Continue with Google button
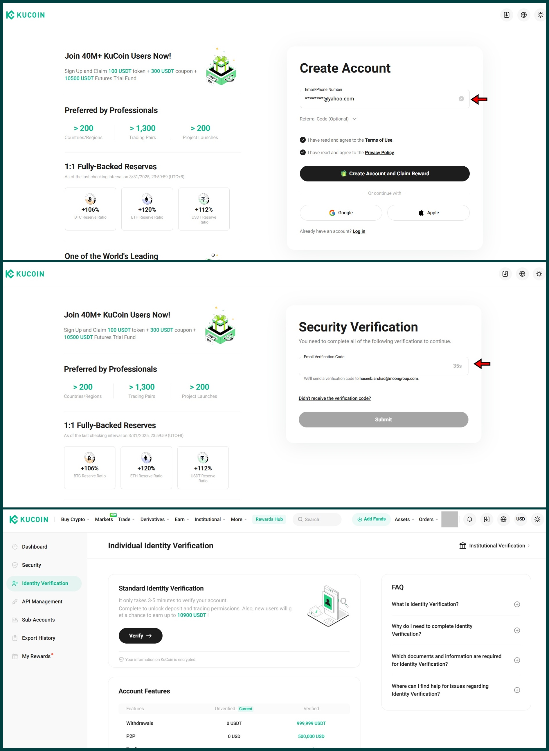Viewport: 549px width, 751px height. click(341, 213)
